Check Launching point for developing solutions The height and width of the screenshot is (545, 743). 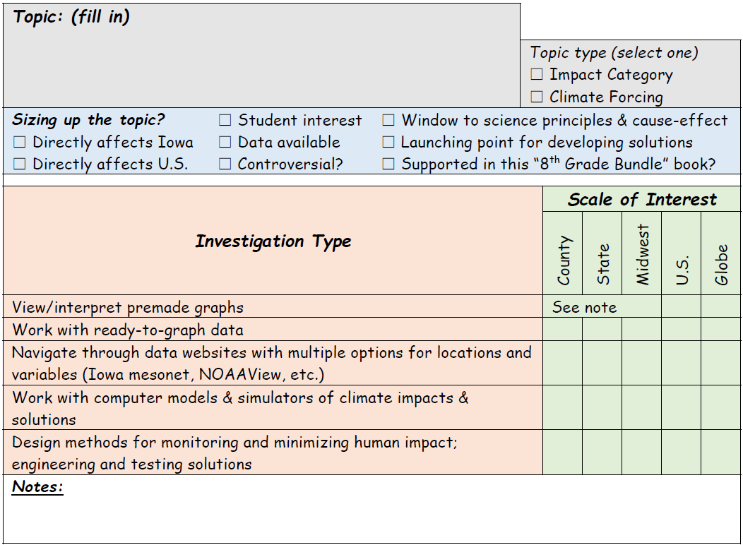click(x=387, y=143)
